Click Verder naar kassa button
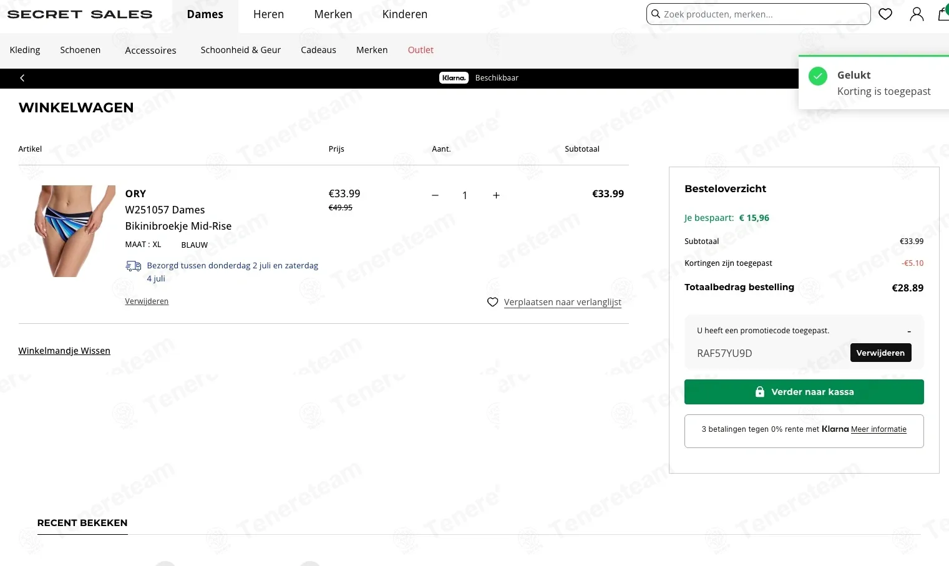Image resolution: width=949 pixels, height=566 pixels. (804, 392)
